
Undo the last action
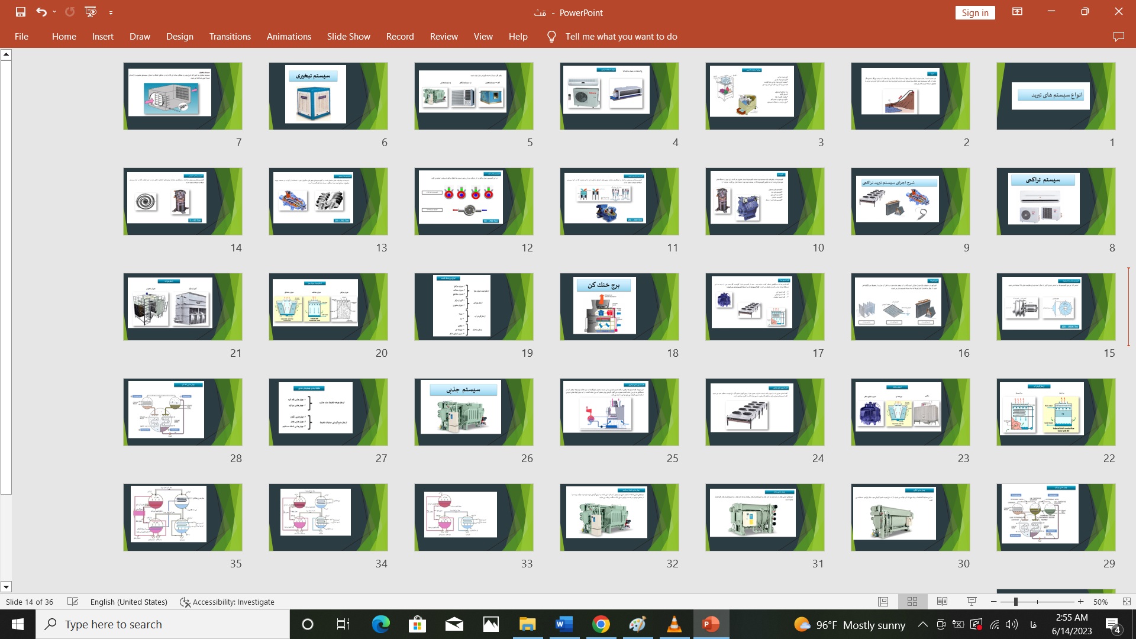coord(41,12)
